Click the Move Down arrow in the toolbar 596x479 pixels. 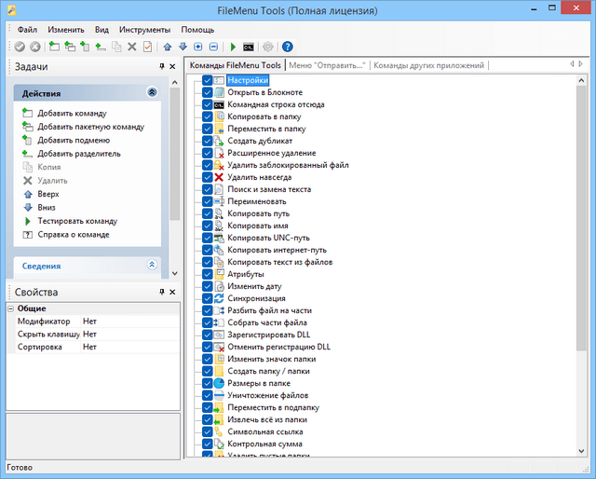[x=183, y=47]
